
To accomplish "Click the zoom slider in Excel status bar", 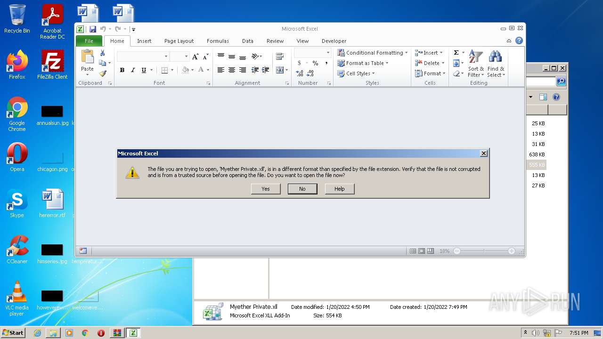I will coord(484,251).
